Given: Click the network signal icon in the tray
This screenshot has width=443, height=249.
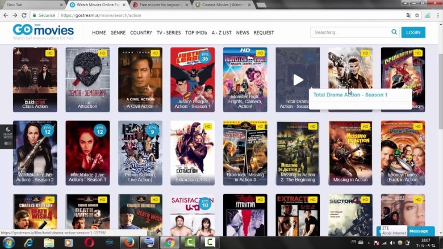Looking at the screenshot, I should 385,243.
